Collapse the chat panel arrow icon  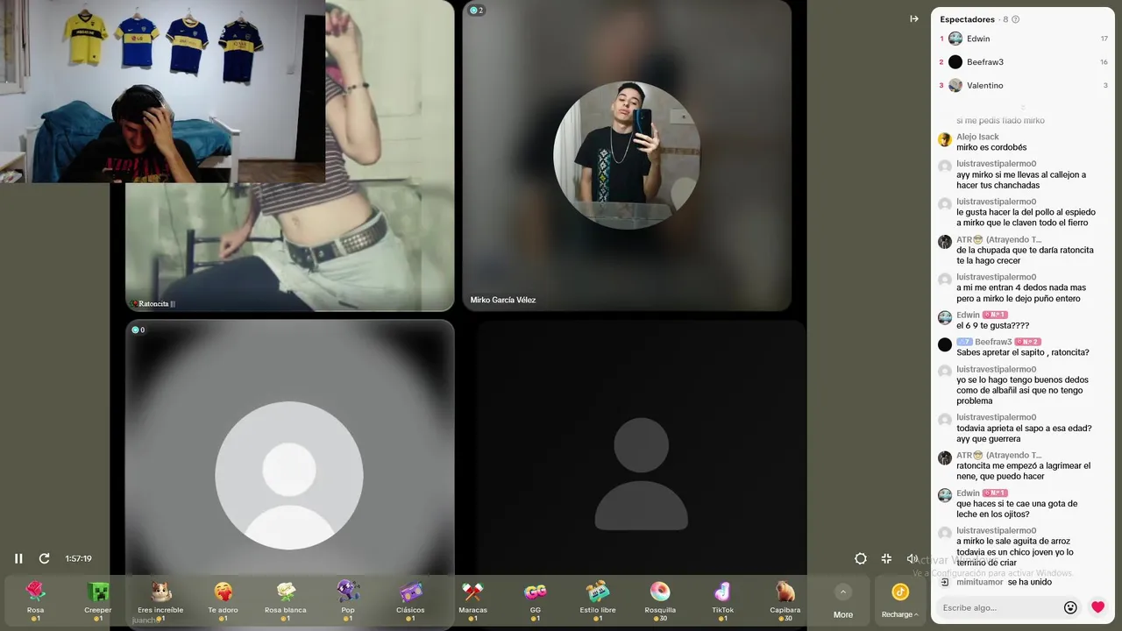tap(914, 18)
